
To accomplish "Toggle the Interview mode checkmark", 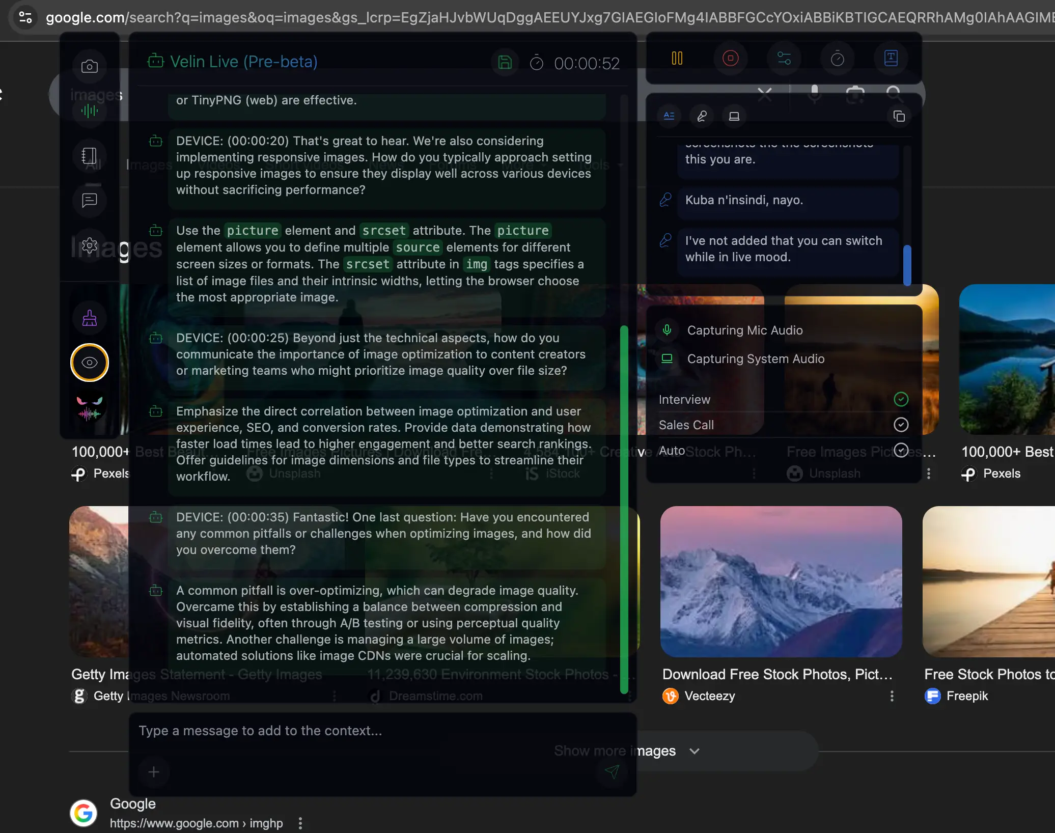I will point(901,399).
